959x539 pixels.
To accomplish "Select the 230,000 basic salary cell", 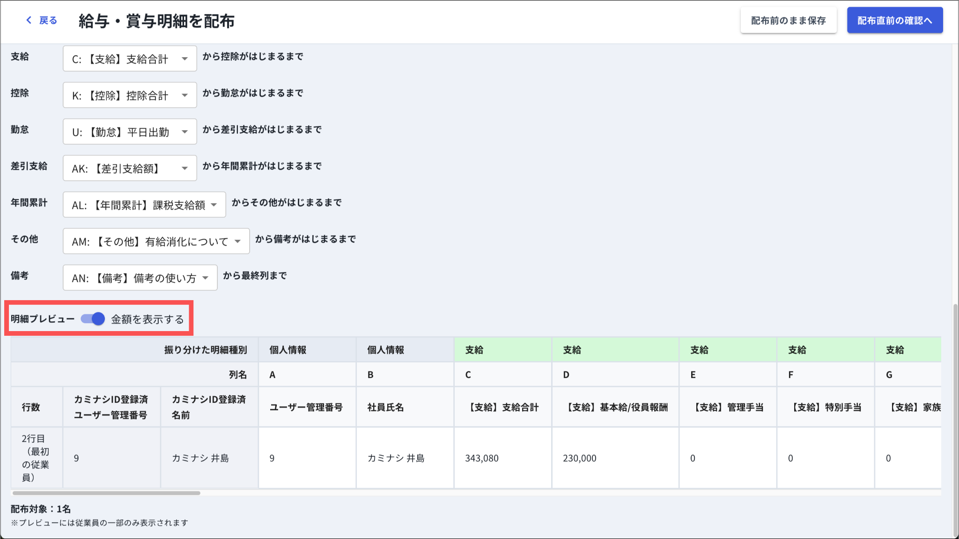I will click(580, 458).
